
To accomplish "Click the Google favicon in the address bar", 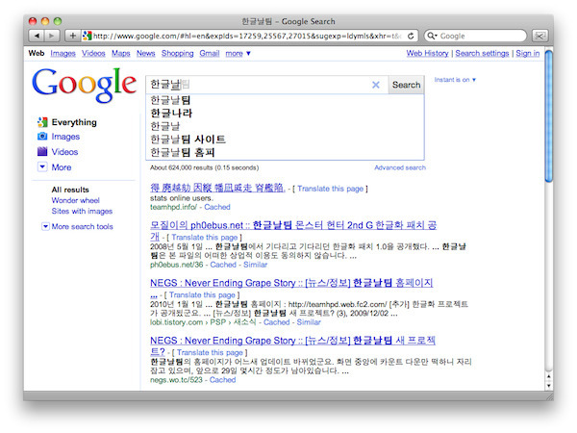I will (x=87, y=36).
